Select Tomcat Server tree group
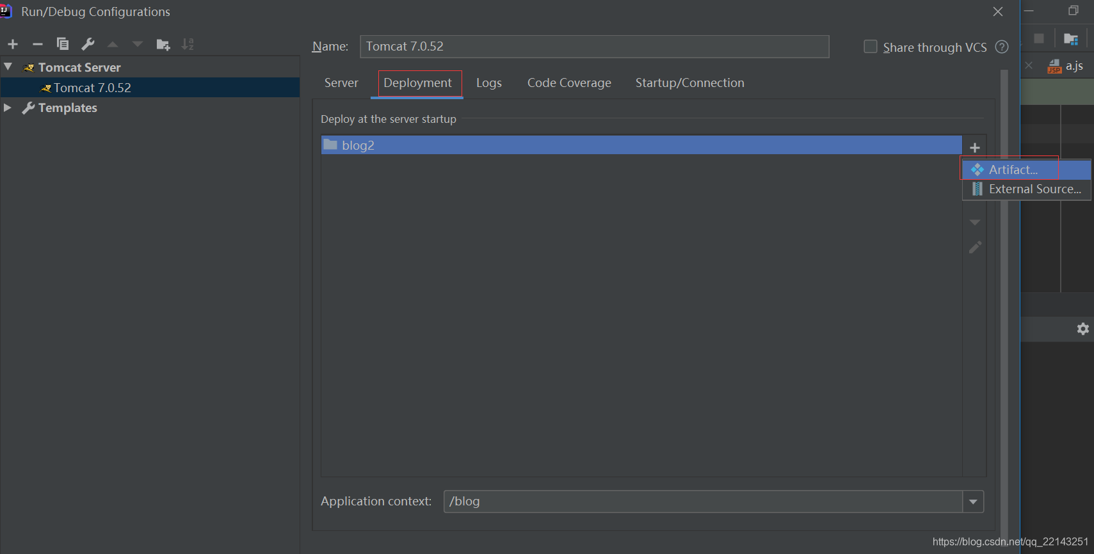The width and height of the screenshot is (1094, 554). click(79, 67)
